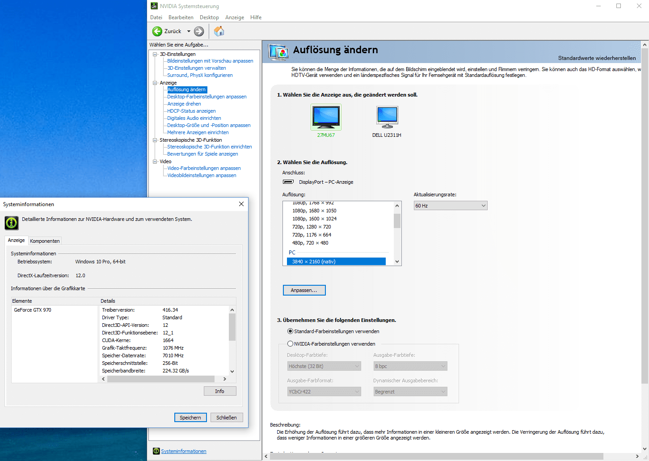
Task: Open Bildeinstellungen mit Vorschau anpassen
Action: 210,61
